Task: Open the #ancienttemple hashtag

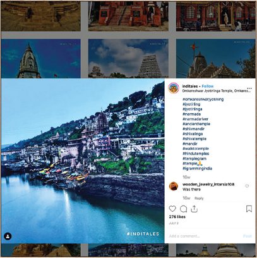Action: 196,124
